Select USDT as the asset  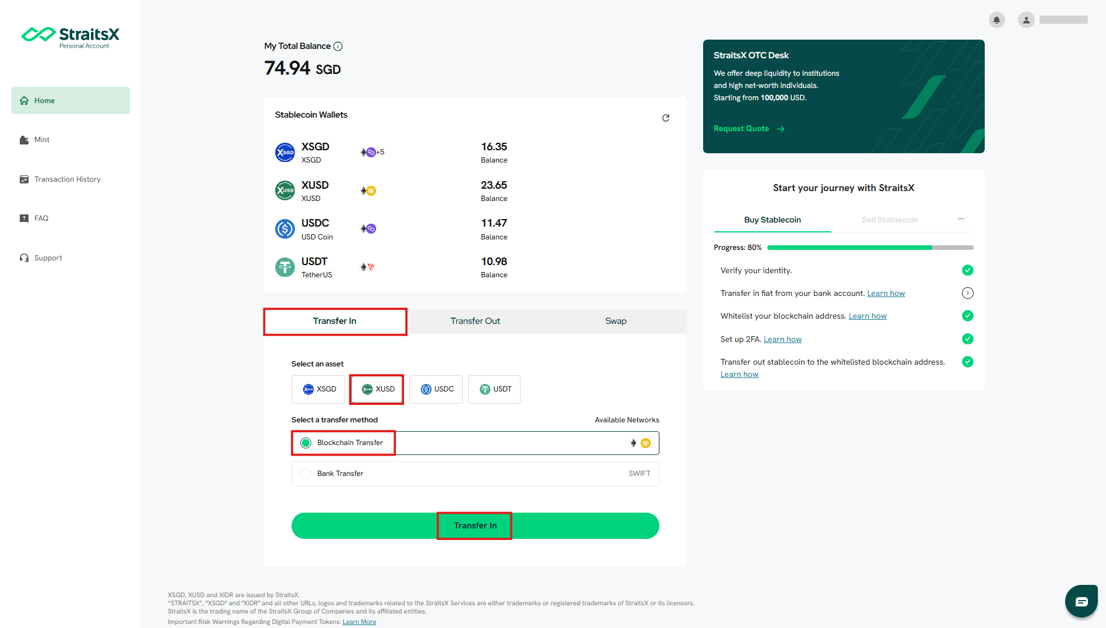click(x=494, y=389)
